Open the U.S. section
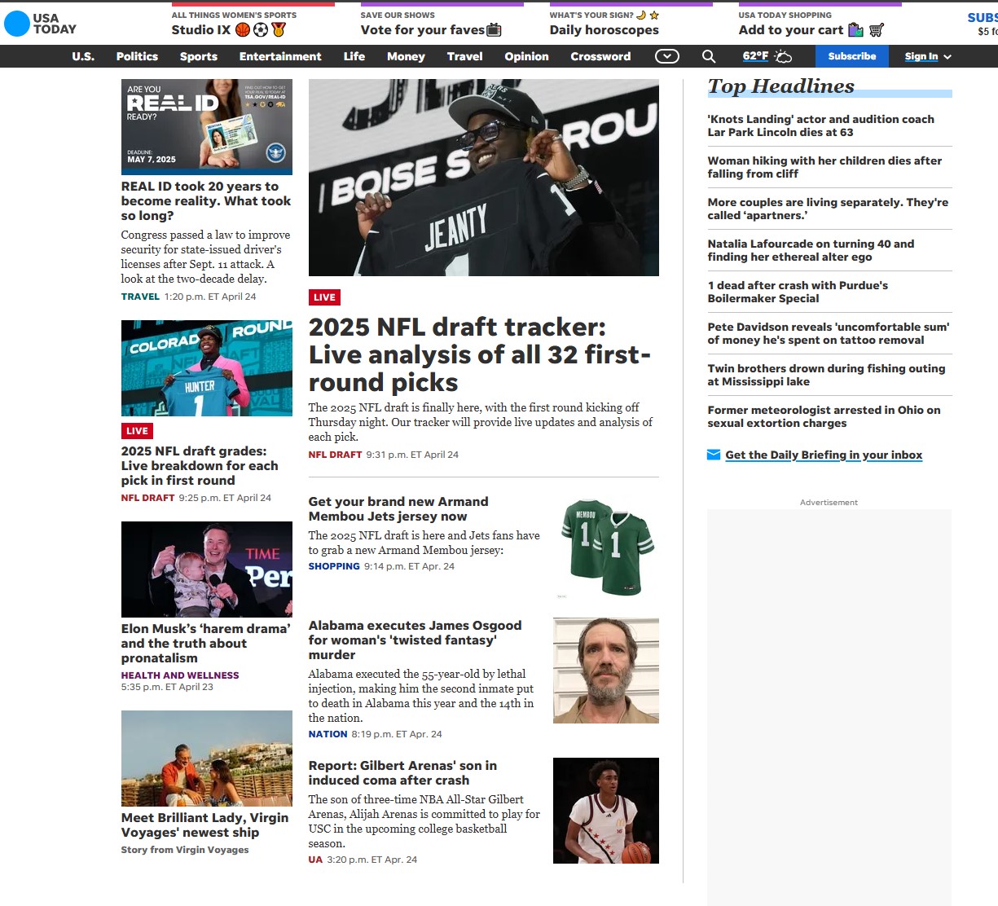 83,56
